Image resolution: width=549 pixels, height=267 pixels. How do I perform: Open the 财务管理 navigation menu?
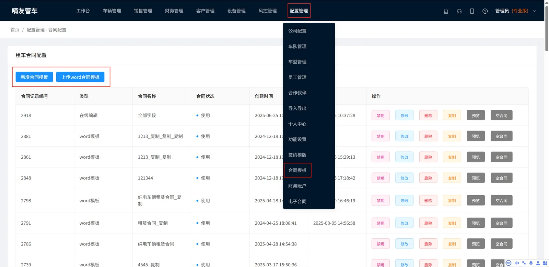174,11
